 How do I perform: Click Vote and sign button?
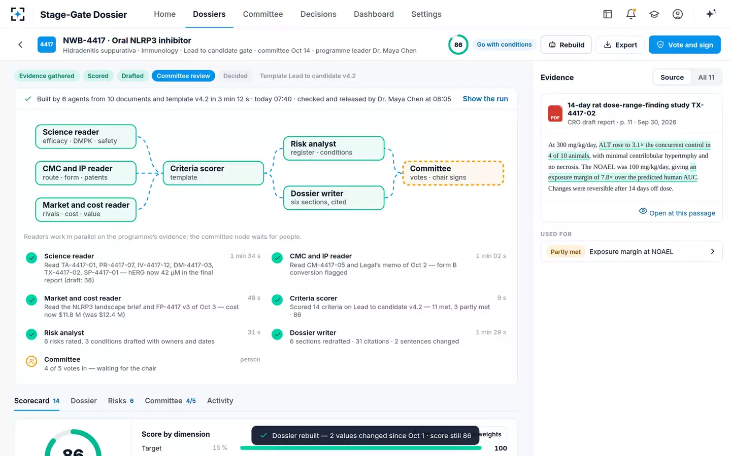[684, 45]
